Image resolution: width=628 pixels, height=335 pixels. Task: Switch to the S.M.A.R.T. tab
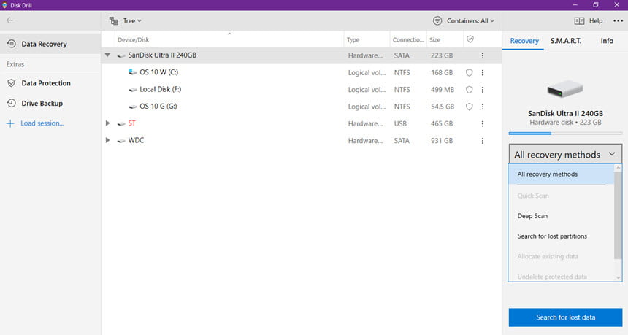click(565, 41)
